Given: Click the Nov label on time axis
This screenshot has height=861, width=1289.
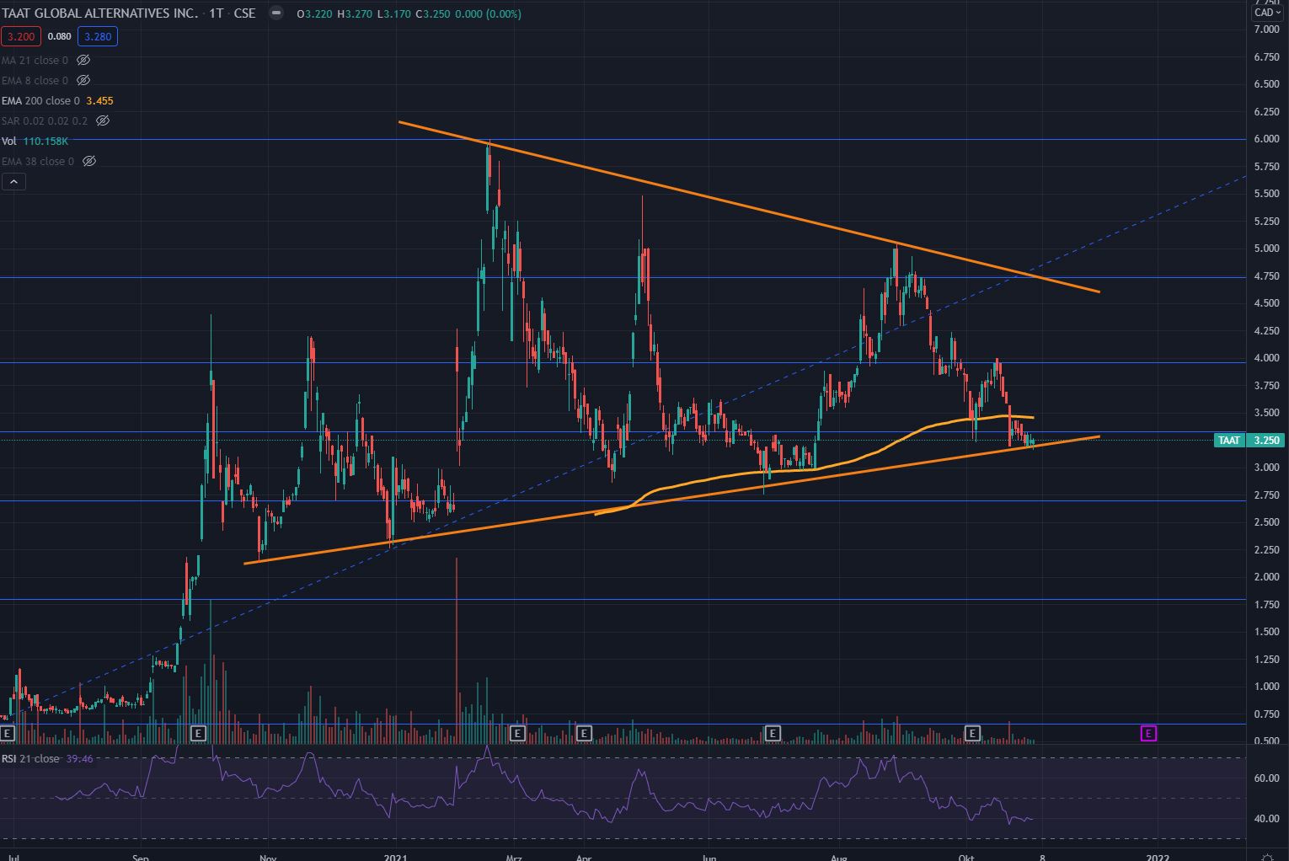Looking at the screenshot, I should click(267, 858).
